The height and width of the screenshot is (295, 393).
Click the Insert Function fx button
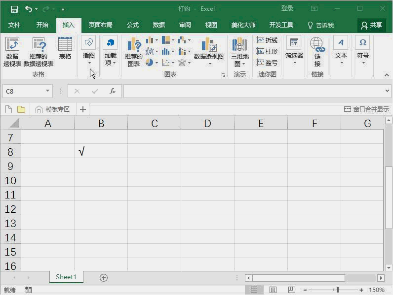point(113,91)
